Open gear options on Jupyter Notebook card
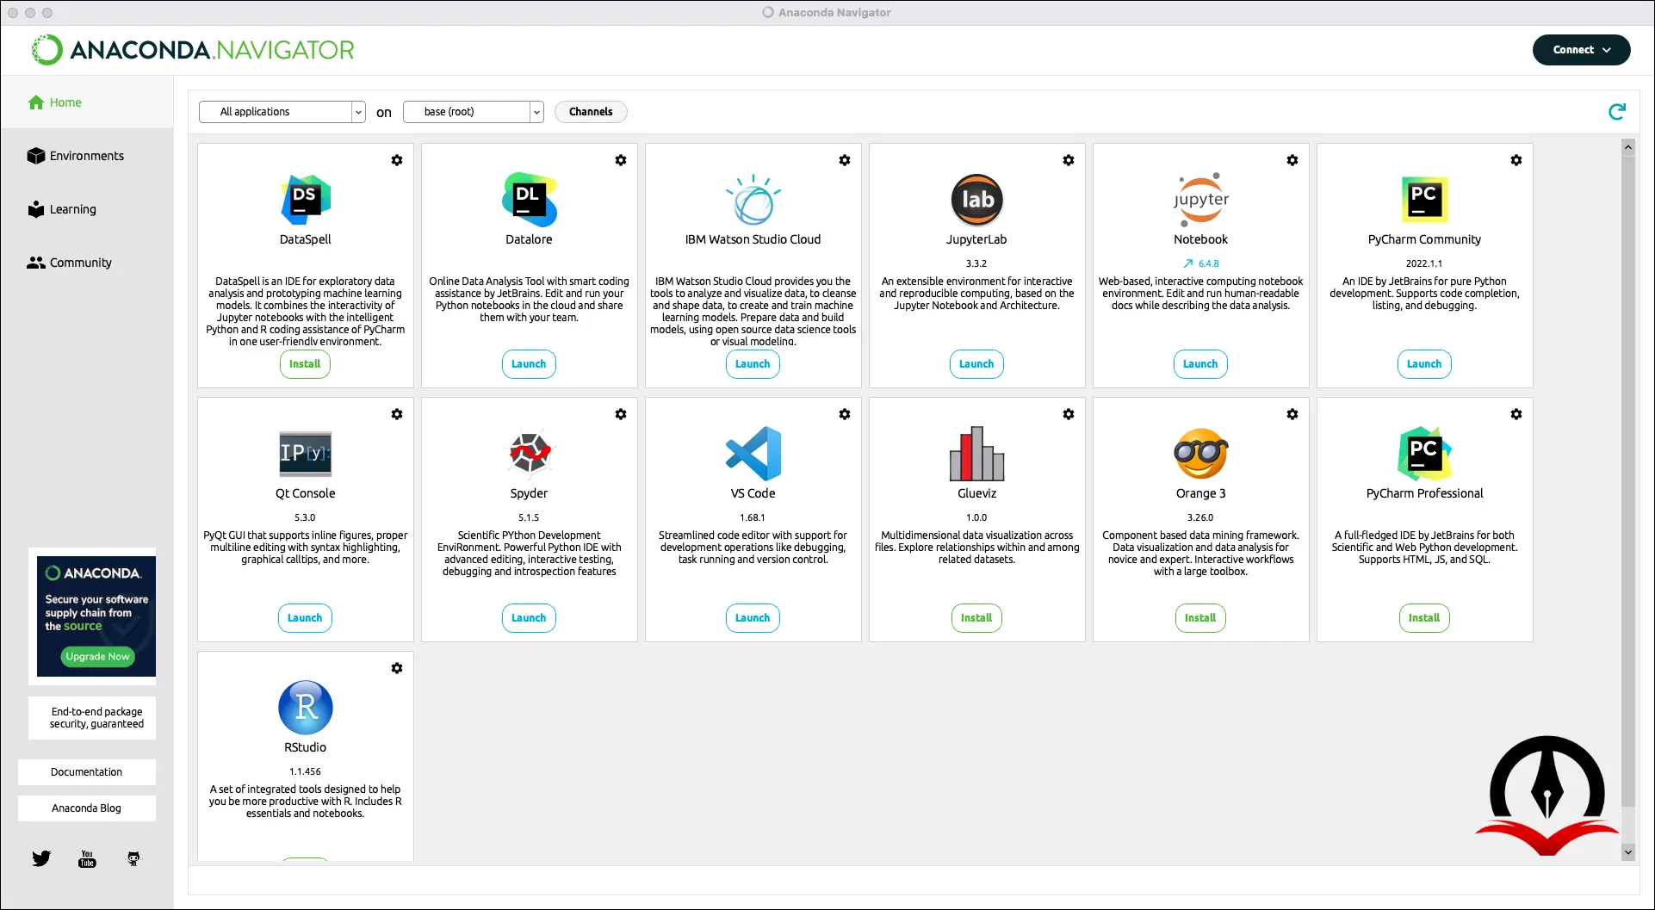 pos(1292,160)
